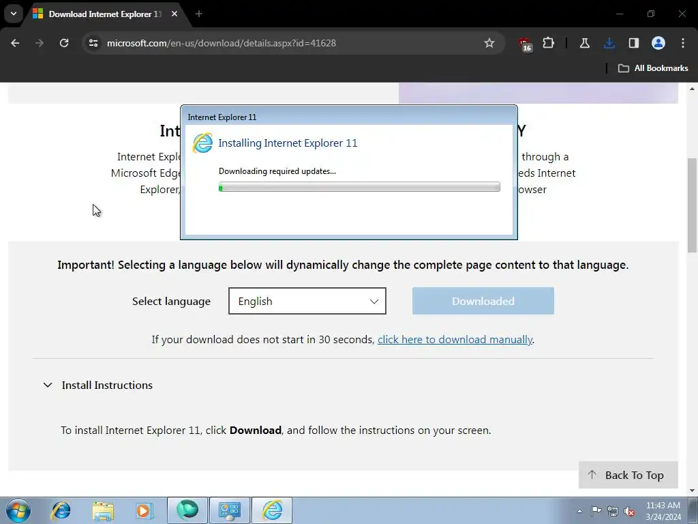Image resolution: width=698 pixels, height=524 pixels.
Task: Open the extension with badge 16
Action: 526,44
